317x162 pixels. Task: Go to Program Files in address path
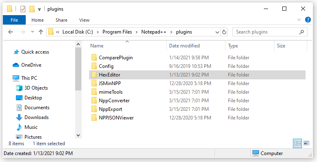[x=117, y=32]
